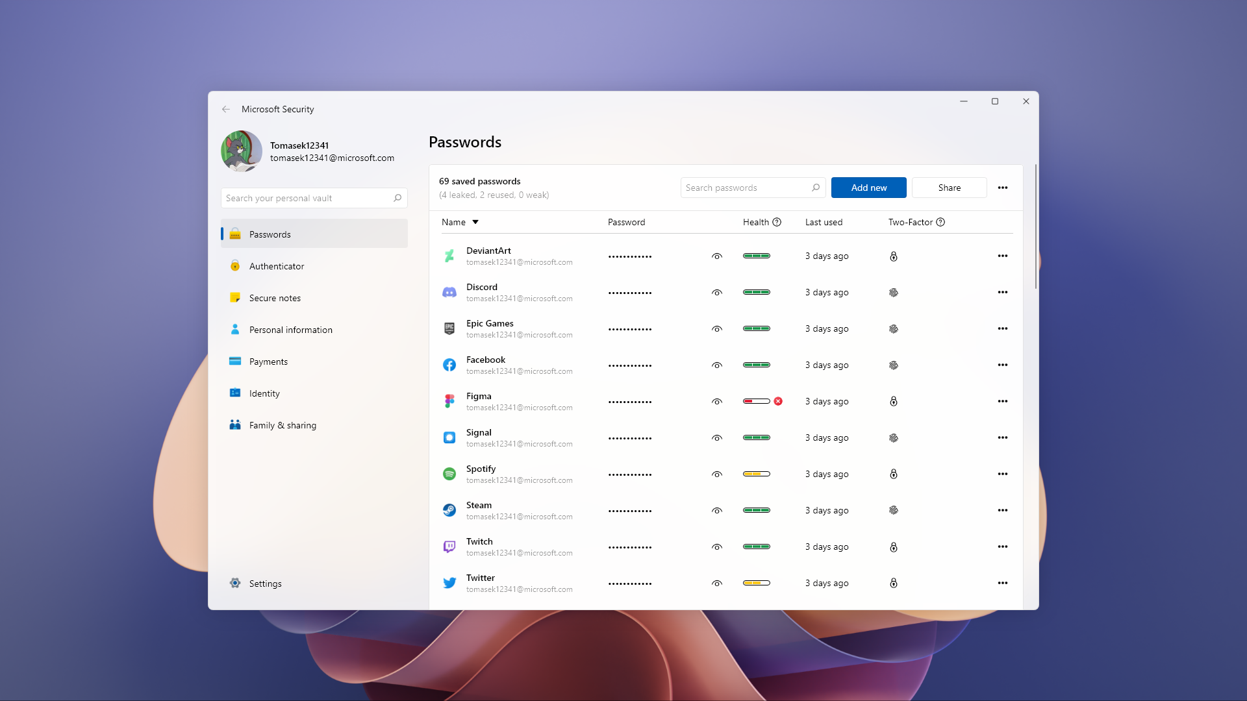Open Family & sharing section

click(314, 425)
